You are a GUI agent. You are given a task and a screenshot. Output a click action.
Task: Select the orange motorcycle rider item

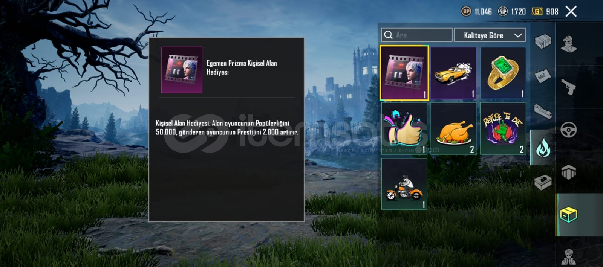[404, 184]
